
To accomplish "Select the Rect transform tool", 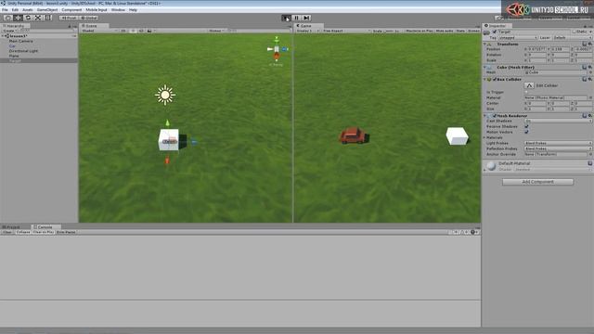I will (48, 18).
